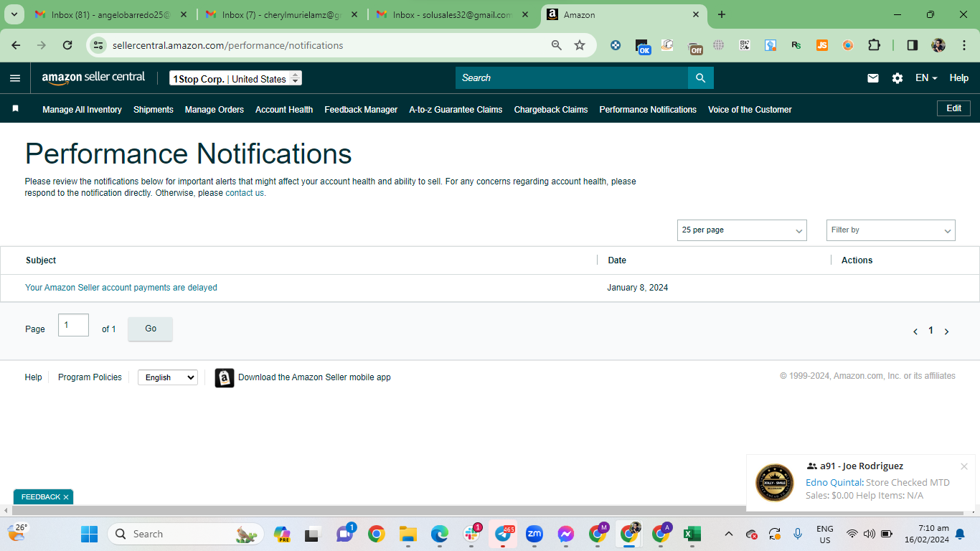Open the 25 per page dropdown
The height and width of the screenshot is (551, 980).
coord(742,230)
